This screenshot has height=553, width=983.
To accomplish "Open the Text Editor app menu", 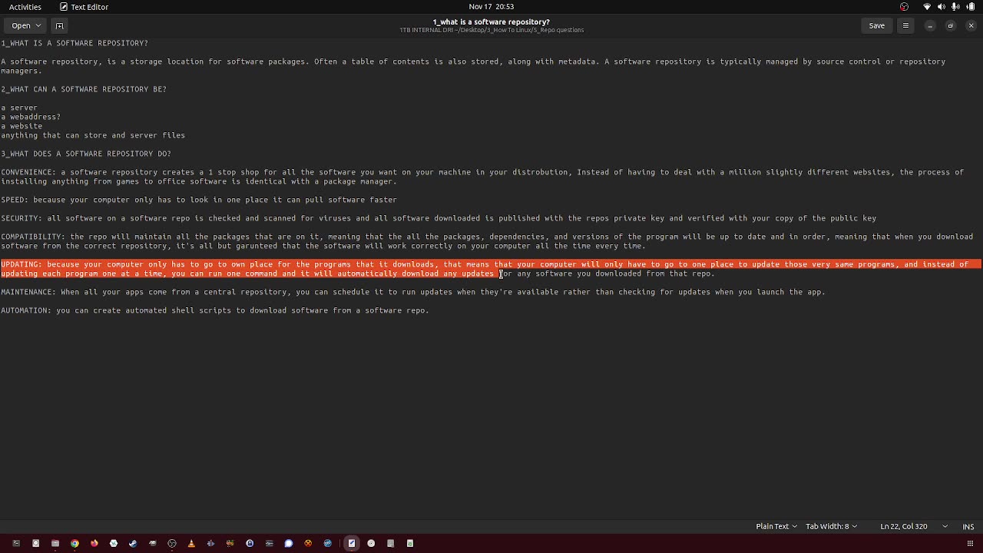I will pyautogui.click(x=84, y=7).
